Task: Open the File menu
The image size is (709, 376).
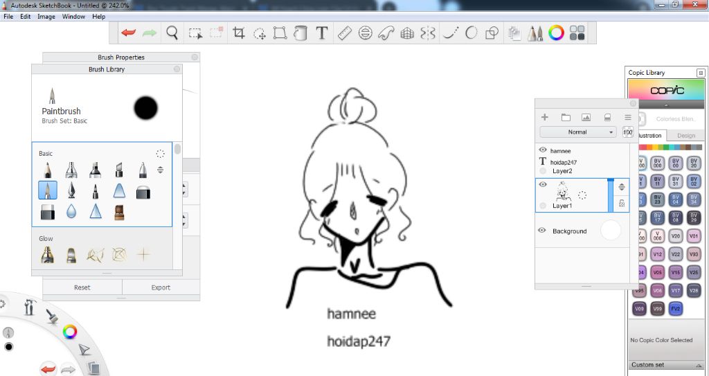Action: click(x=8, y=17)
